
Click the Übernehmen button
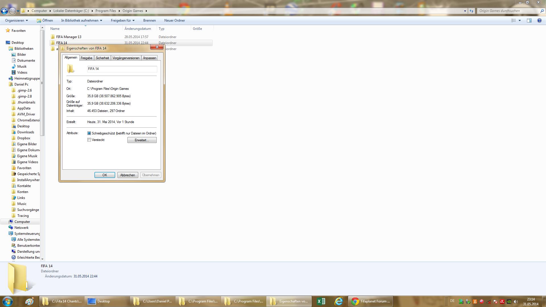click(x=151, y=175)
